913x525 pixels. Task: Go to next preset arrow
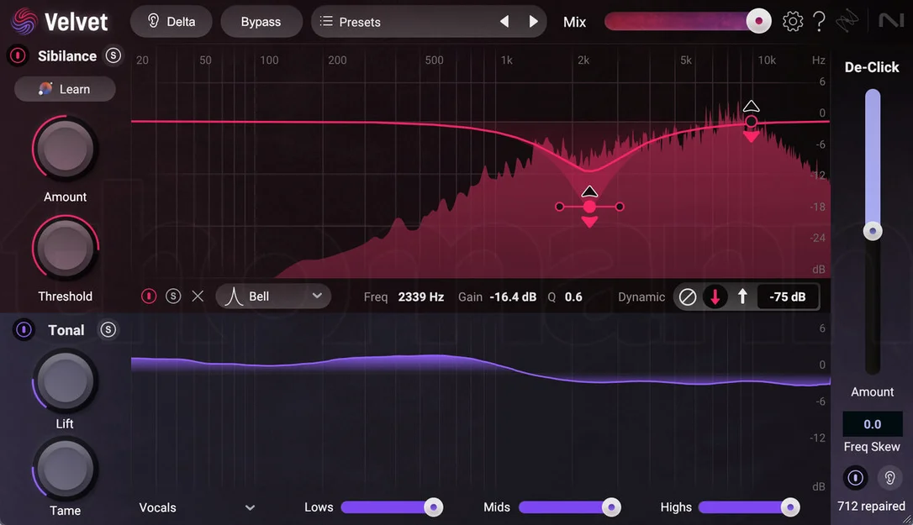[533, 22]
